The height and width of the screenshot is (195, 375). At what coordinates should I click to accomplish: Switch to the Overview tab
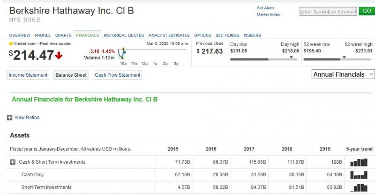click(x=20, y=36)
